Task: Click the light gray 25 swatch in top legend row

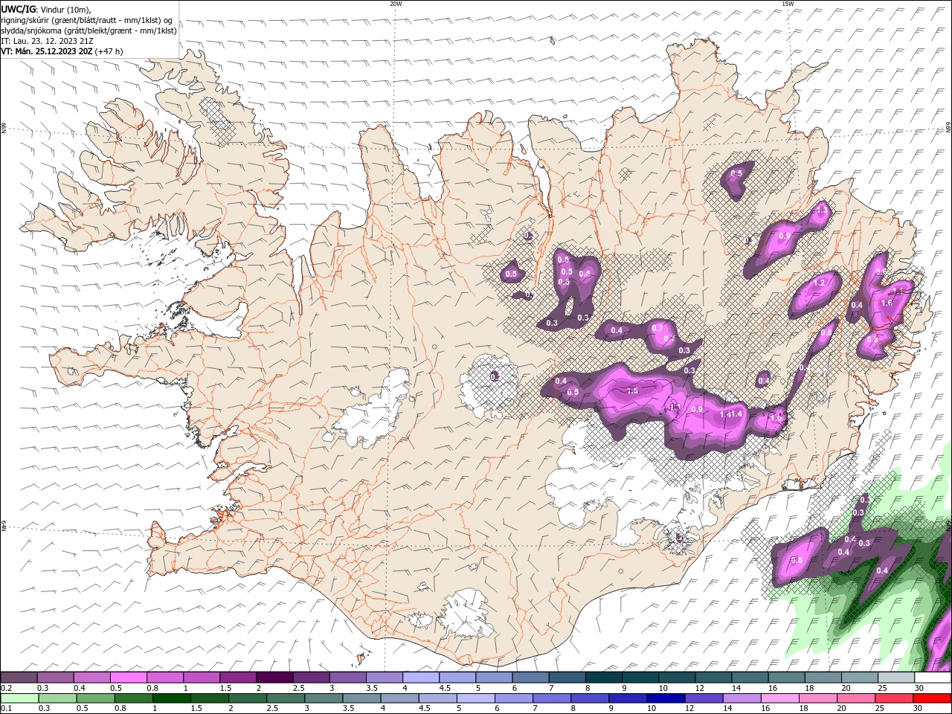Action: [897, 678]
